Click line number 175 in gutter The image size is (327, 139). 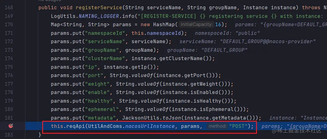tap(9, 67)
